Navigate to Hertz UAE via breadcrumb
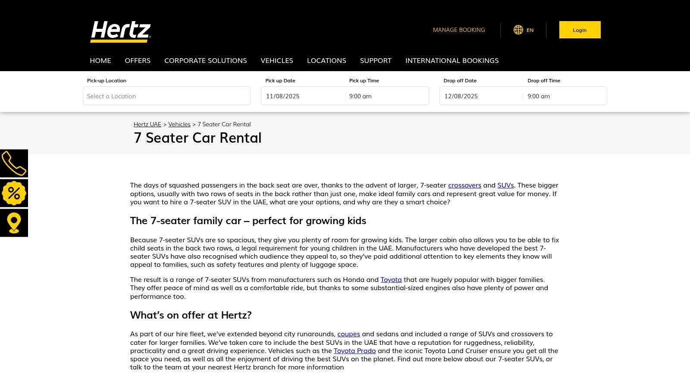Viewport: 690px width, 388px height. (x=147, y=124)
